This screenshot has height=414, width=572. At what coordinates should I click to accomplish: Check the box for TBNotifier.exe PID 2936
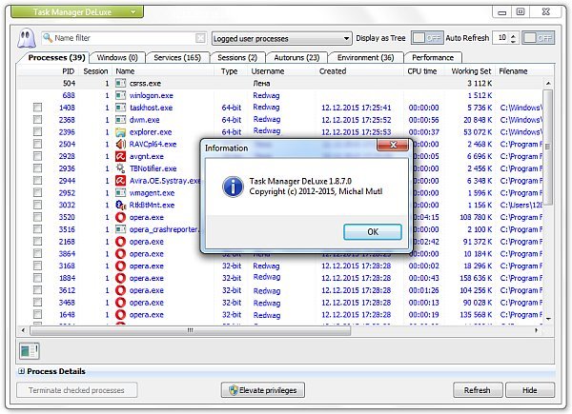tap(37, 168)
